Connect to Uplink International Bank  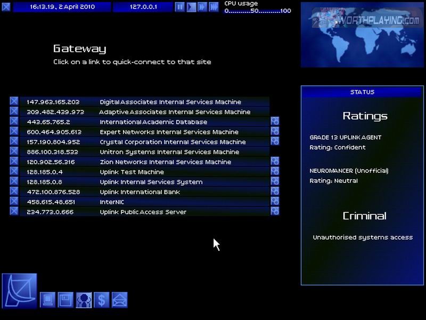(140, 192)
